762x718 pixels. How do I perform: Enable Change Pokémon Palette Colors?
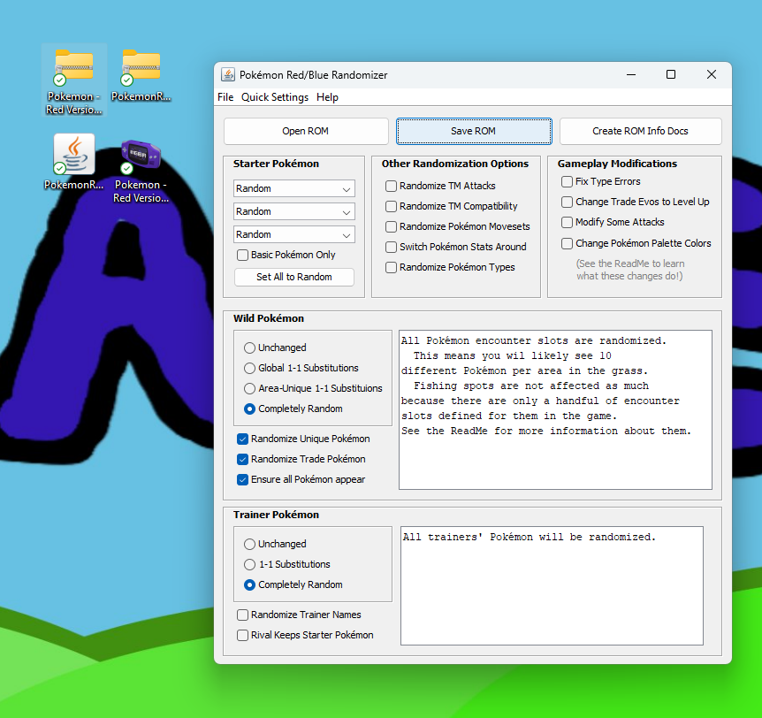[x=567, y=243]
